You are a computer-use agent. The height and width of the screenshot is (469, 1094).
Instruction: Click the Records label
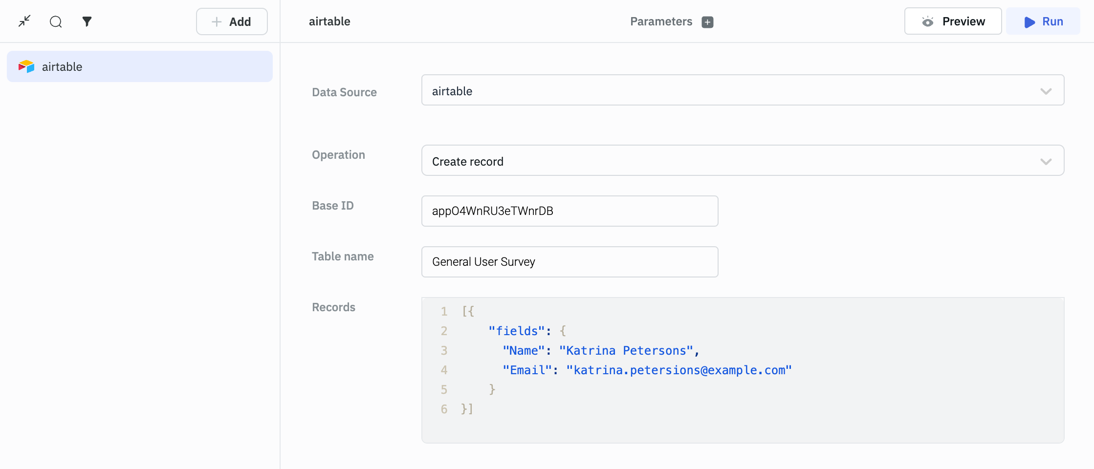click(x=333, y=307)
